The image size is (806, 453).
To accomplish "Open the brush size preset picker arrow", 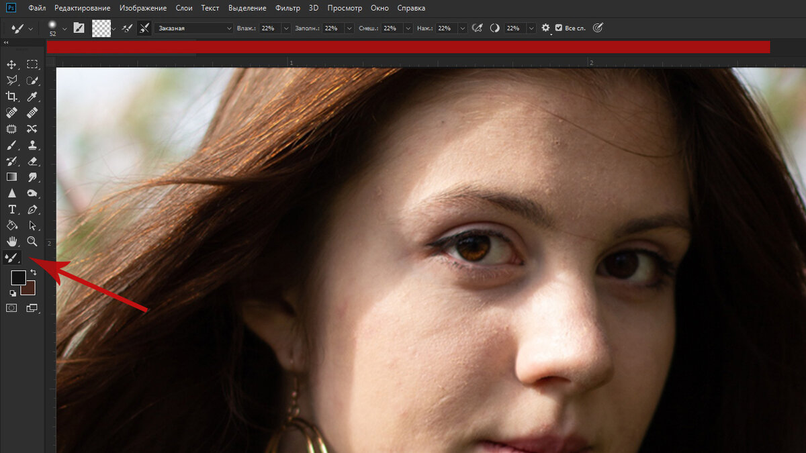I will click(64, 28).
